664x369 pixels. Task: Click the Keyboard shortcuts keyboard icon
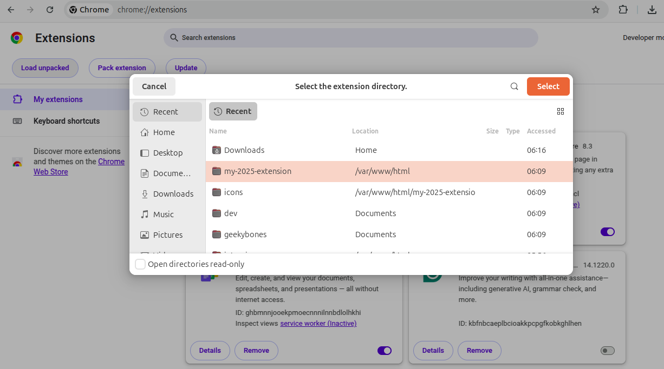pos(17,121)
